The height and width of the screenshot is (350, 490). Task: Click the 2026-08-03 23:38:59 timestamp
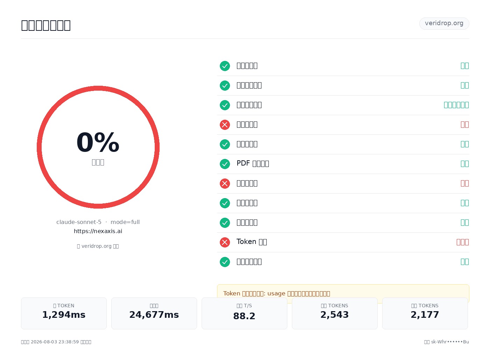coord(55,342)
